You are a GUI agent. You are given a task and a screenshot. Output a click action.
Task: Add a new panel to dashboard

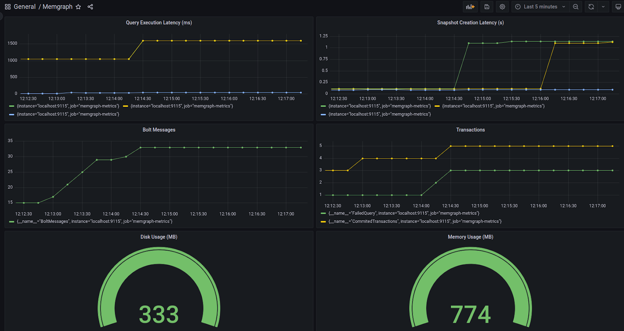tap(470, 7)
